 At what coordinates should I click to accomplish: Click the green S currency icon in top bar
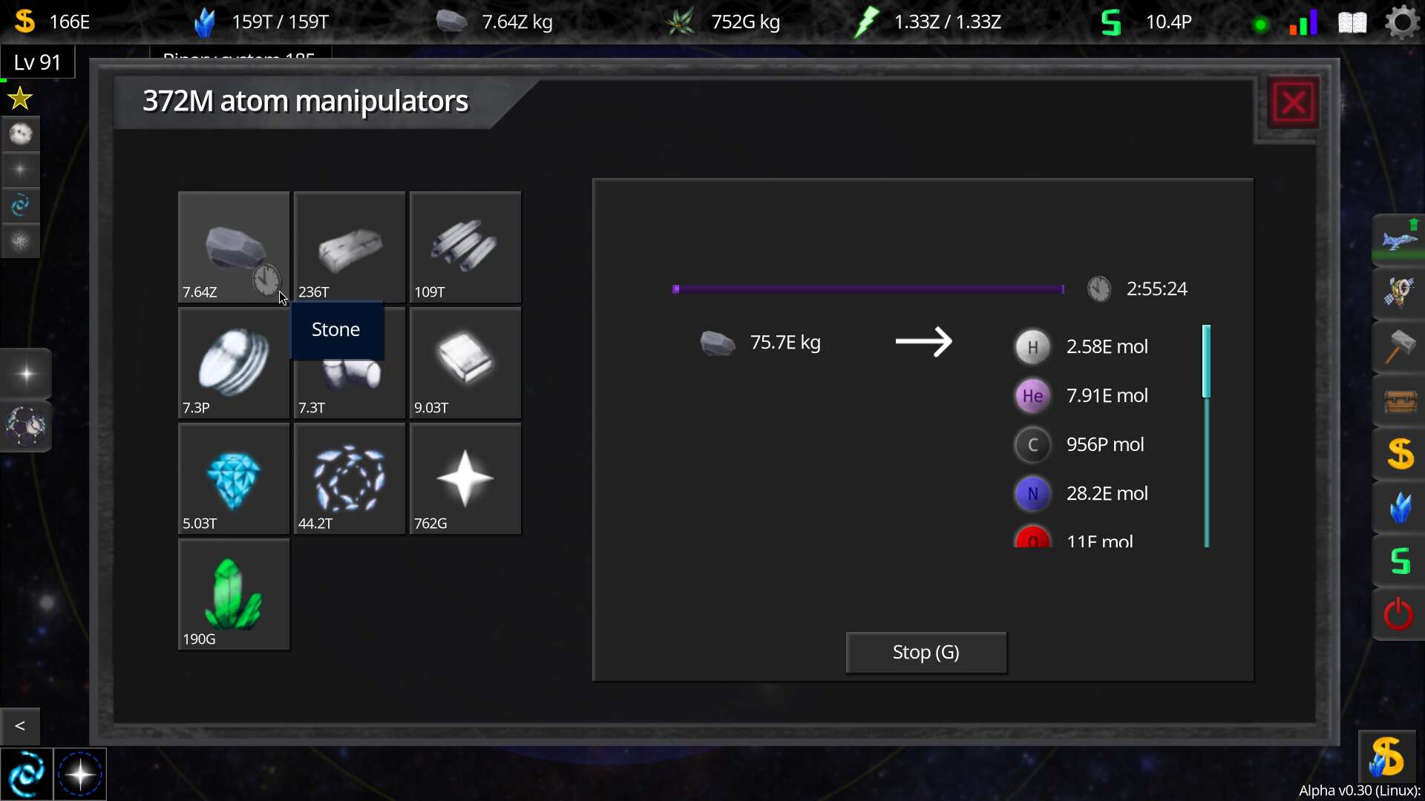point(1111,22)
